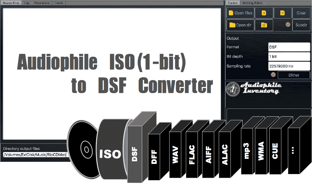Click the Subdir button
The height and width of the screenshot is (189, 312).
click(x=301, y=25)
